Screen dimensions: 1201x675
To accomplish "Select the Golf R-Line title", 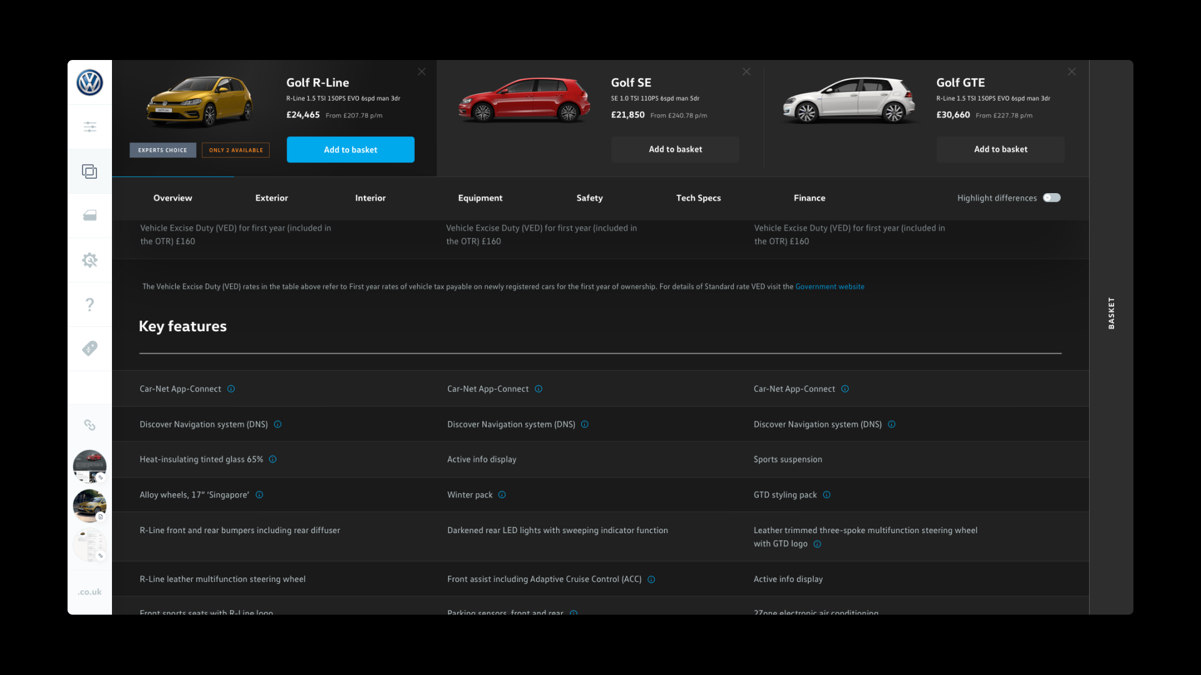I will coord(318,82).
